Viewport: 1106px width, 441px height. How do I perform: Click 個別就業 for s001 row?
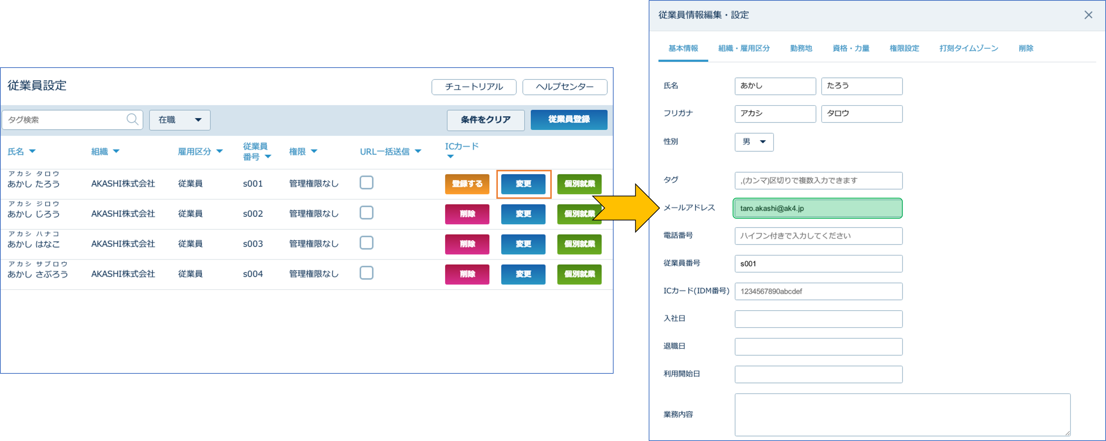[579, 184]
